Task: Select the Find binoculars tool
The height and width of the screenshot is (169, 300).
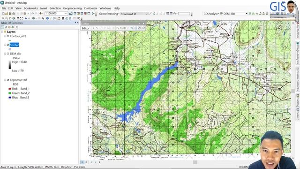Action: (x=63, y=18)
